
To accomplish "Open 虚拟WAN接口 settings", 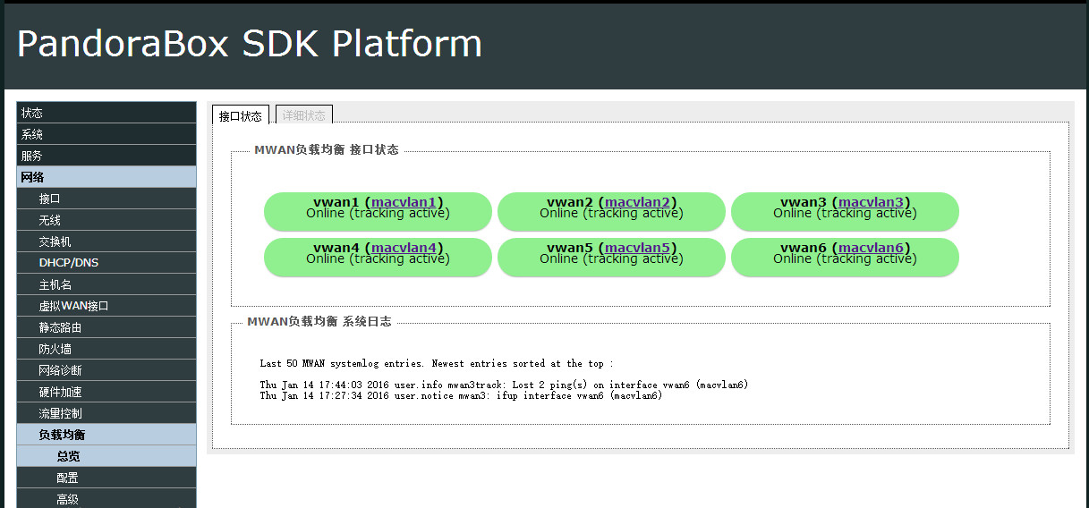I will coord(106,306).
